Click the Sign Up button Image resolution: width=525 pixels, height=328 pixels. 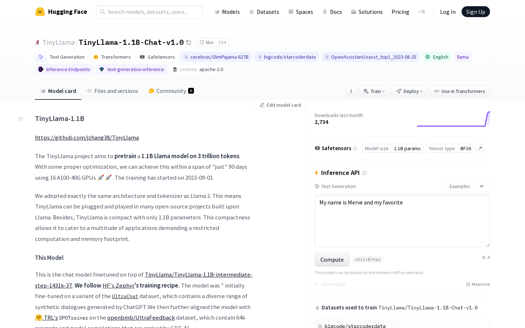click(x=476, y=12)
